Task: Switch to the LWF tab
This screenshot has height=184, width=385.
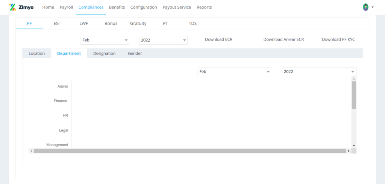Action: point(84,24)
